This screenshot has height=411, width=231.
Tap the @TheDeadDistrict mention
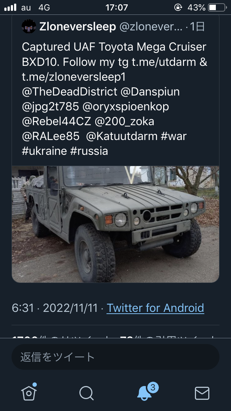tap(70, 92)
